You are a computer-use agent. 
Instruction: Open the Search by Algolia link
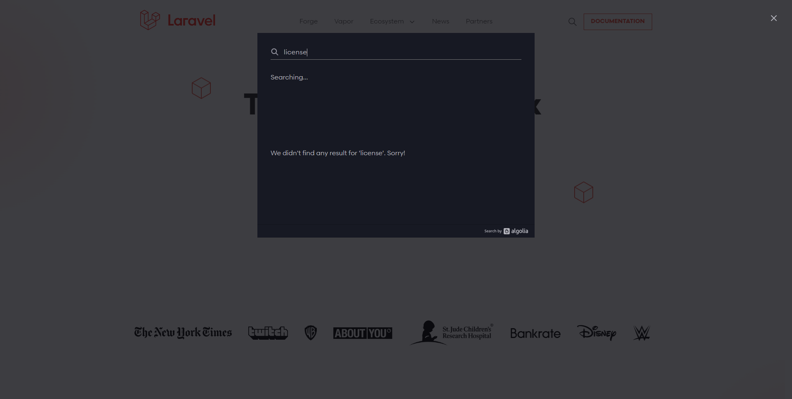pyautogui.click(x=506, y=231)
